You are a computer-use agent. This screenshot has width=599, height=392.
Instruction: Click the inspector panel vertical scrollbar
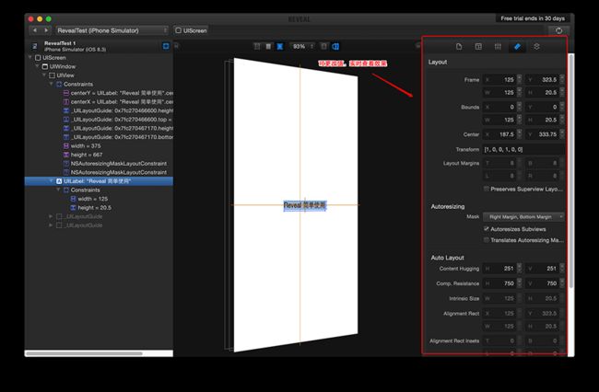coord(570,171)
